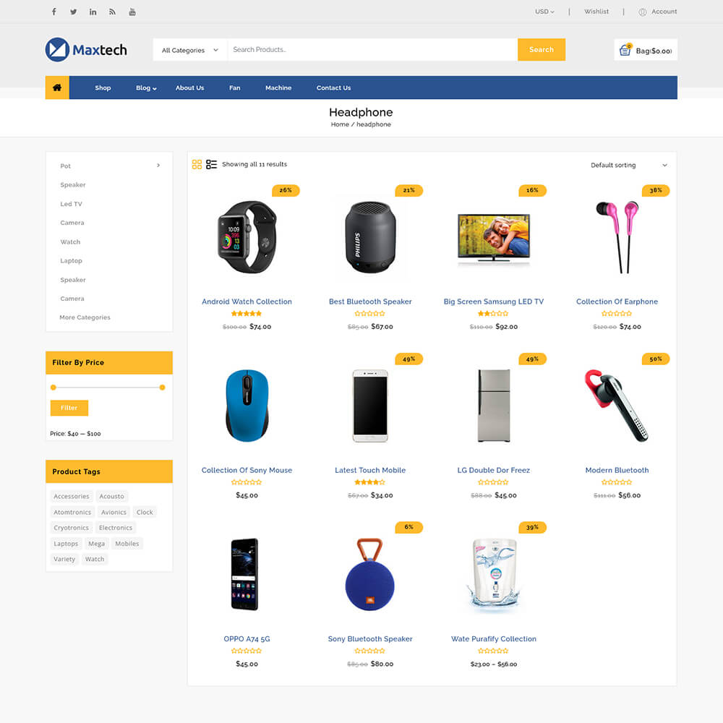
Task: Open the Default sorting dropdown
Action: click(628, 165)
